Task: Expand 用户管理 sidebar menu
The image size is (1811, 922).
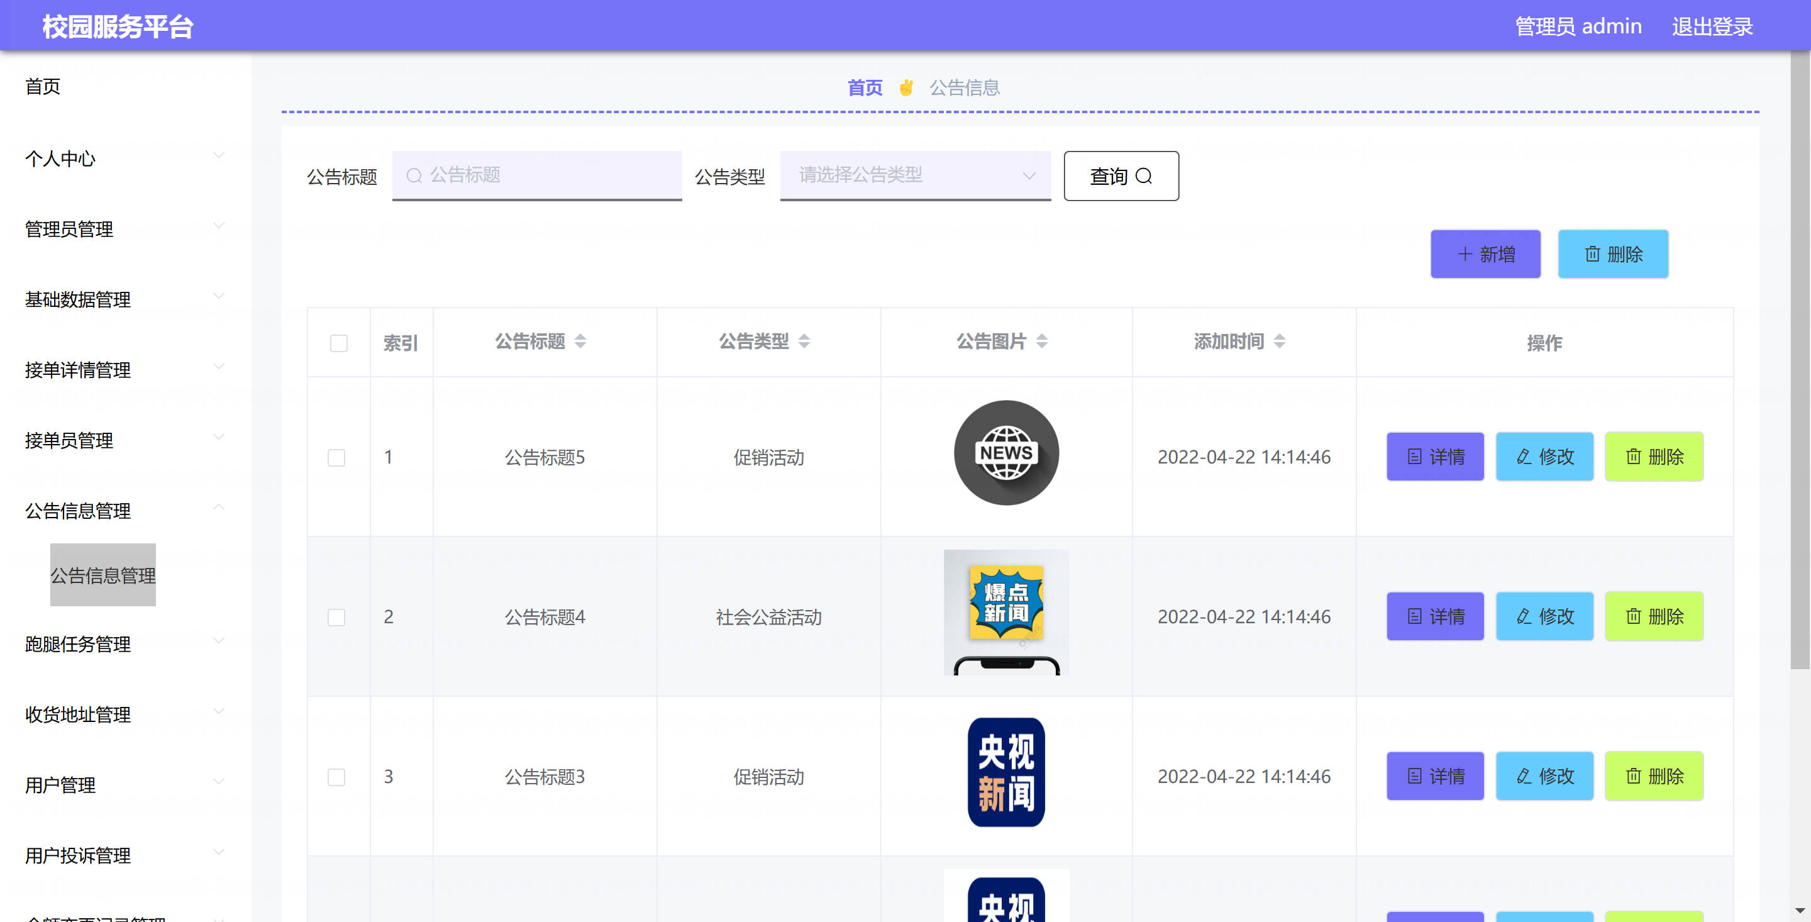Action: (126, 784)
